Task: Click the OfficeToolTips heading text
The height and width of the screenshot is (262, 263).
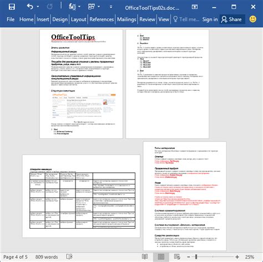Action: (x=73, y=37)
